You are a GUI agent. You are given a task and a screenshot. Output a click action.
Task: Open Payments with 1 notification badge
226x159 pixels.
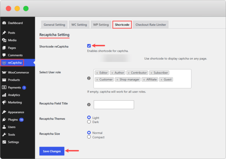14,88
